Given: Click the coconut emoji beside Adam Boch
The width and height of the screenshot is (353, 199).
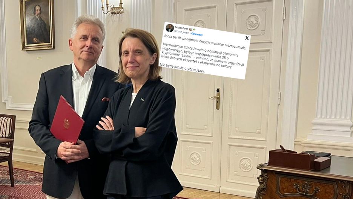Looking at the screenshot, I should tap(190, 29).
